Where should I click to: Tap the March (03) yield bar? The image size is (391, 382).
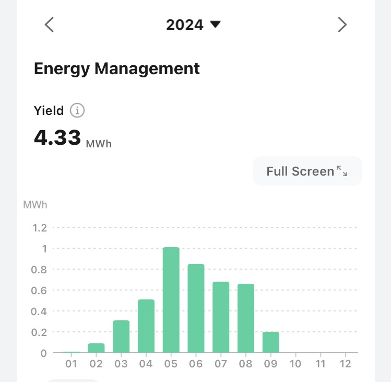tap(121, 337)
